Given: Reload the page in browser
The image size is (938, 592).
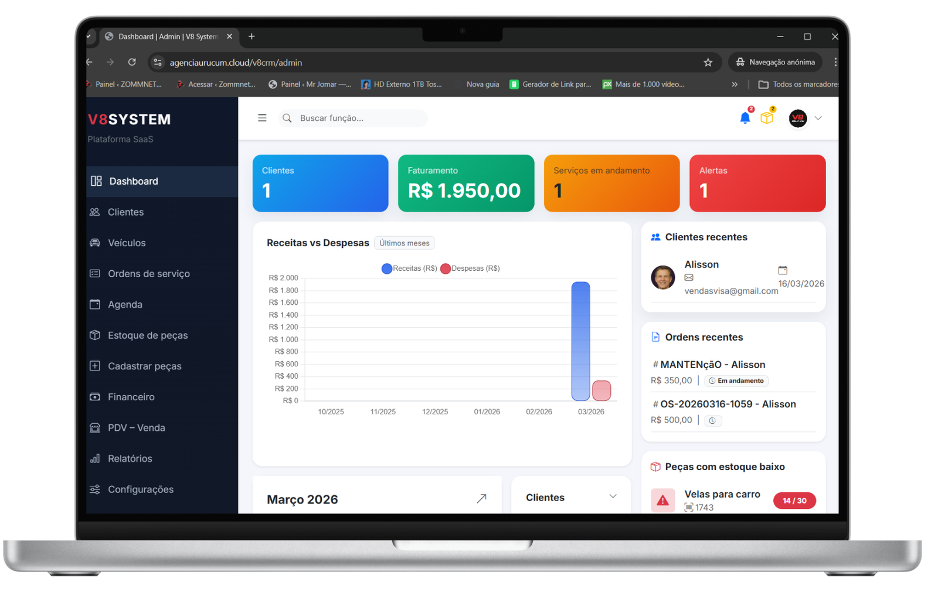Looking at the screenshot, I should [132, 62].
